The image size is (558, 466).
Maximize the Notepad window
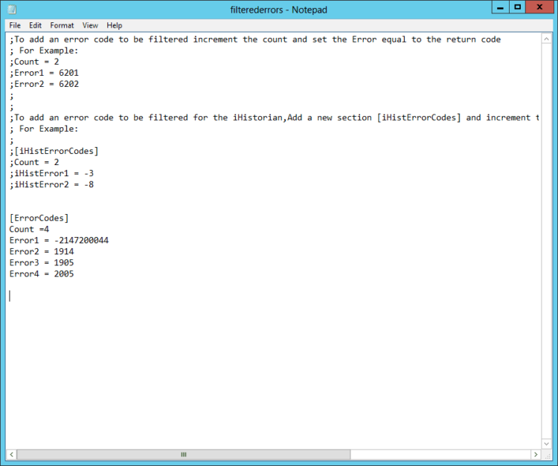517,7
